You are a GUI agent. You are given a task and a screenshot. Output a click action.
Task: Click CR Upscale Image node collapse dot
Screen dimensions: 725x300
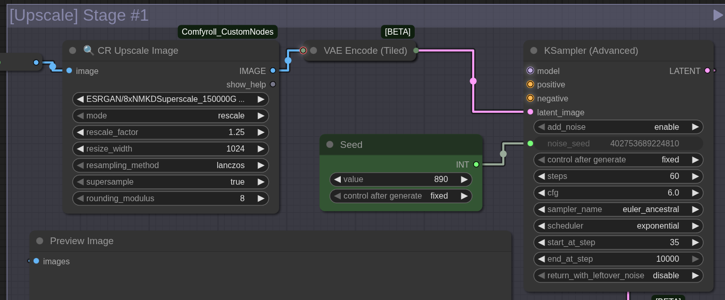coord(72,51)
